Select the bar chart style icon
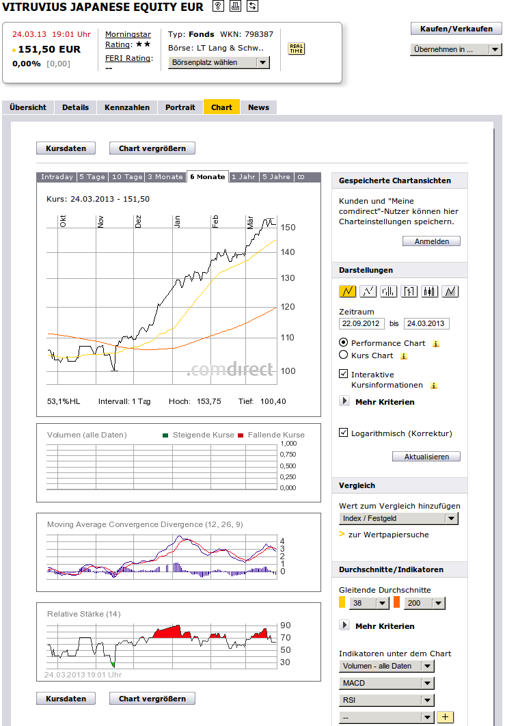The image size is (505, 726). (388, 291)
